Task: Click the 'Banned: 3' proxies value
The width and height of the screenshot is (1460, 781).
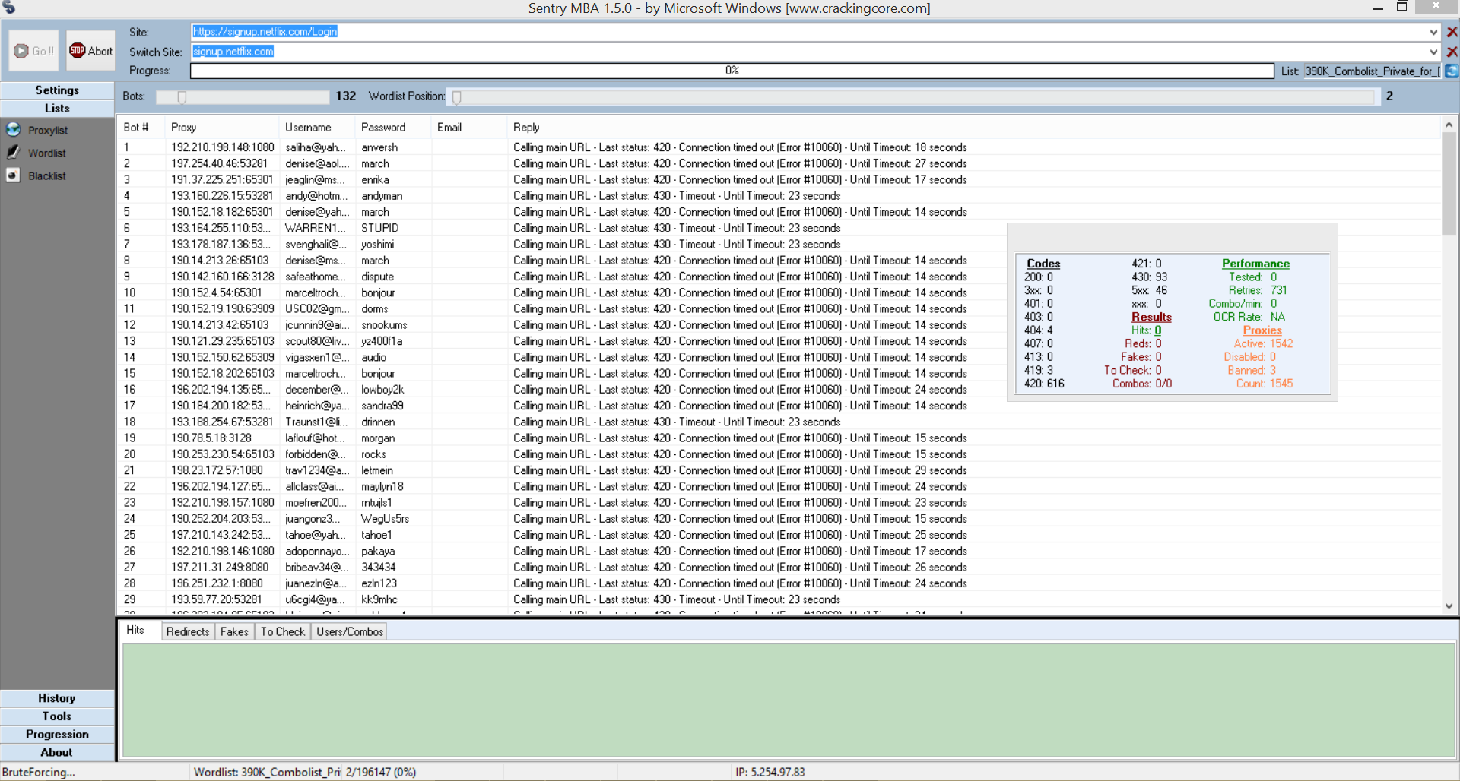Action: coord(1252,371)
